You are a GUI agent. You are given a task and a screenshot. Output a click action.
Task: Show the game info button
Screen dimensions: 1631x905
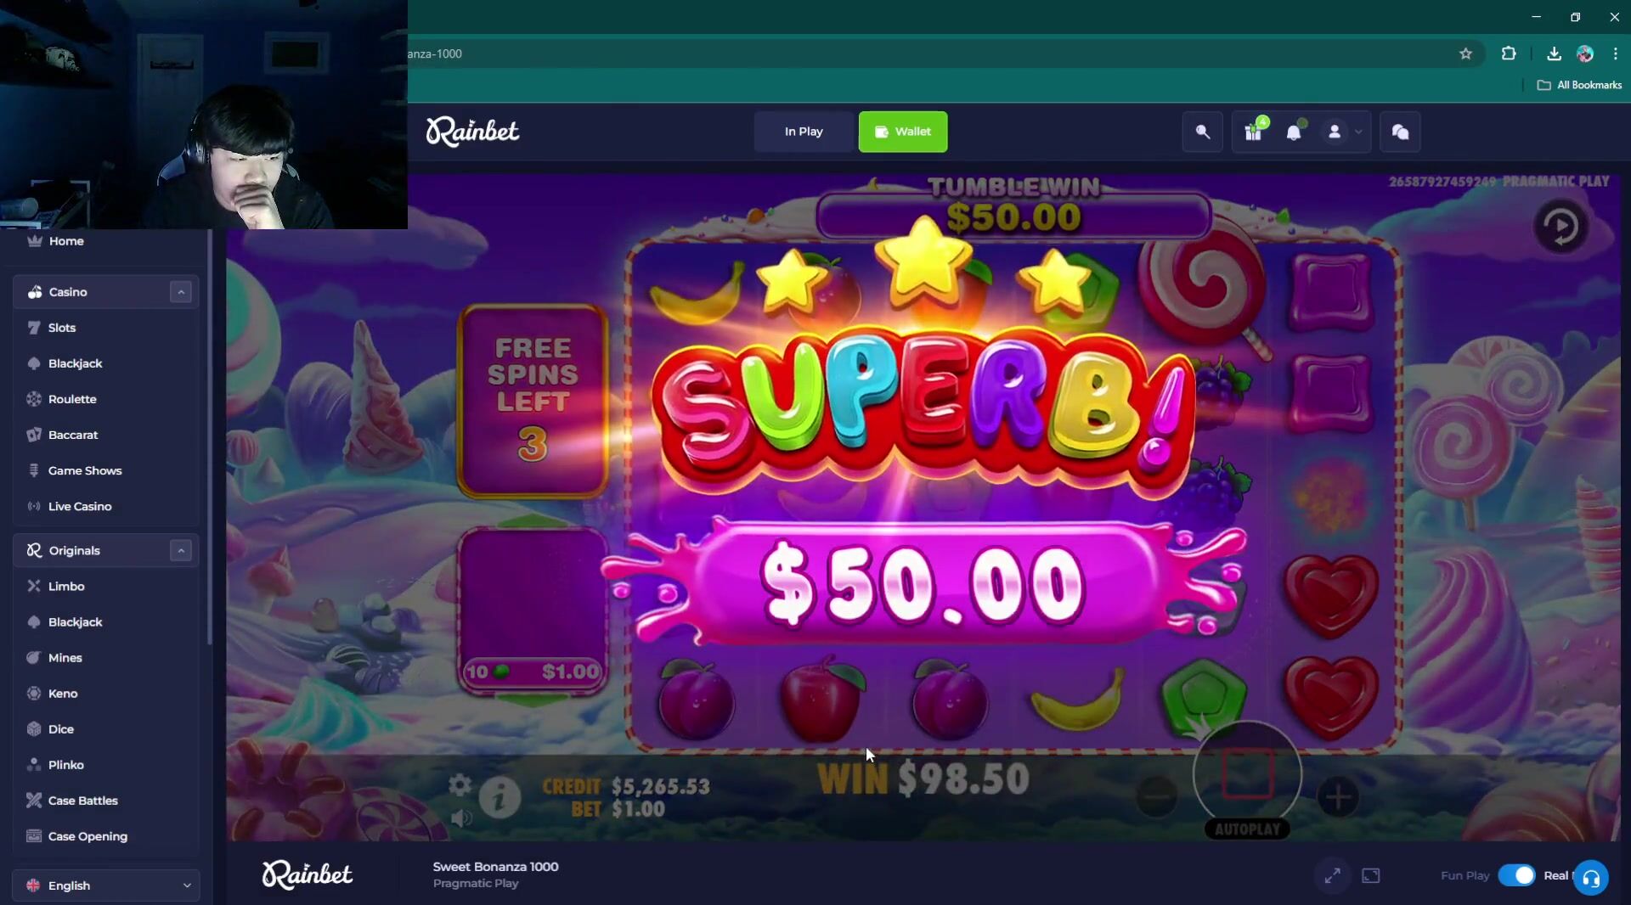pyautogui.click(x=499, y=797)
